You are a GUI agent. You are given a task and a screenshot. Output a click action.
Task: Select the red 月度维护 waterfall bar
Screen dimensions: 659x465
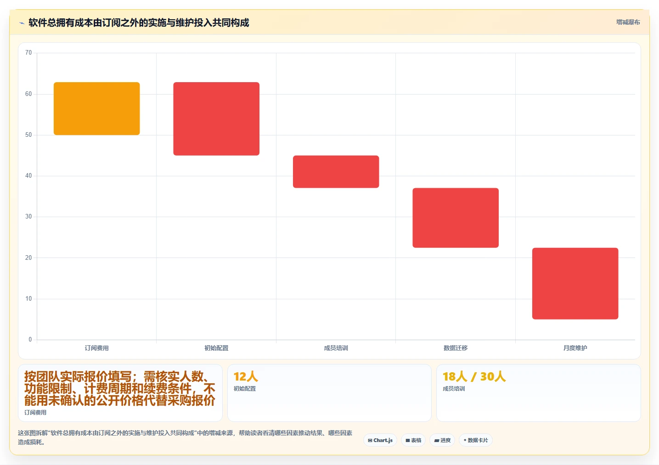coord(575,283)
